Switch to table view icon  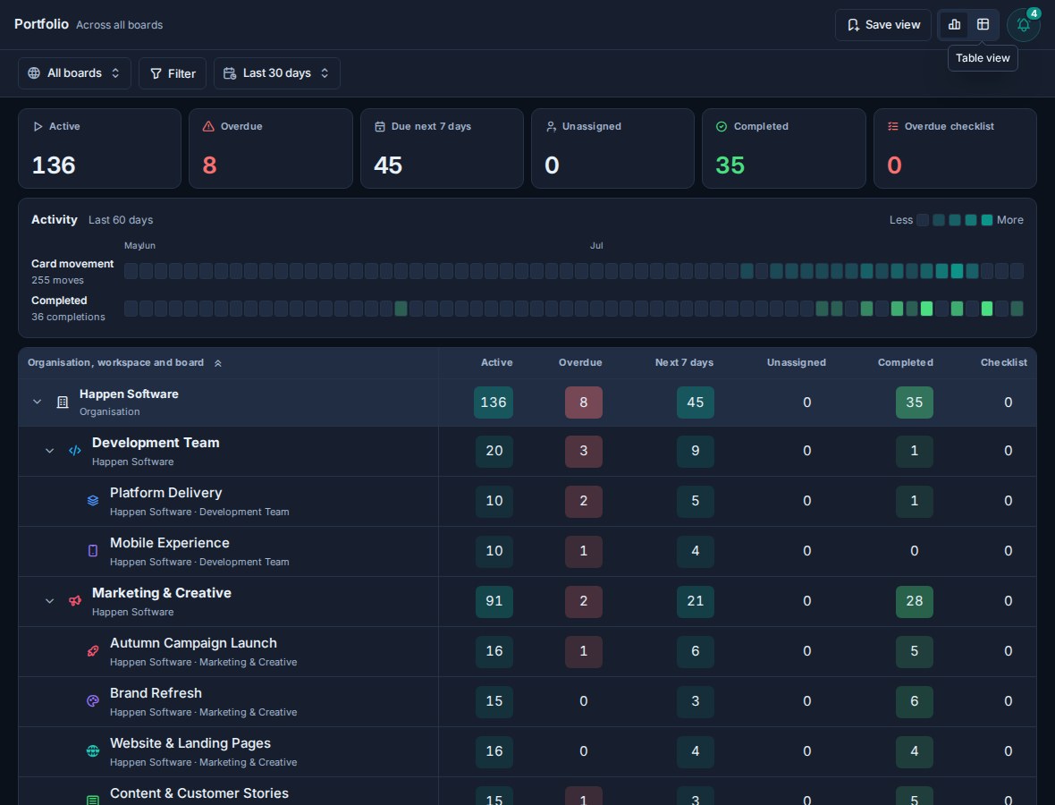pyautogui.click(x=983, y=25)
